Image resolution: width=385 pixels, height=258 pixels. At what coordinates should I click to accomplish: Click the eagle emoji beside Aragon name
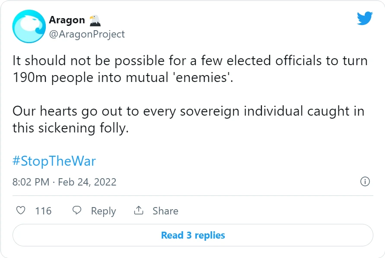click(95, 20)
